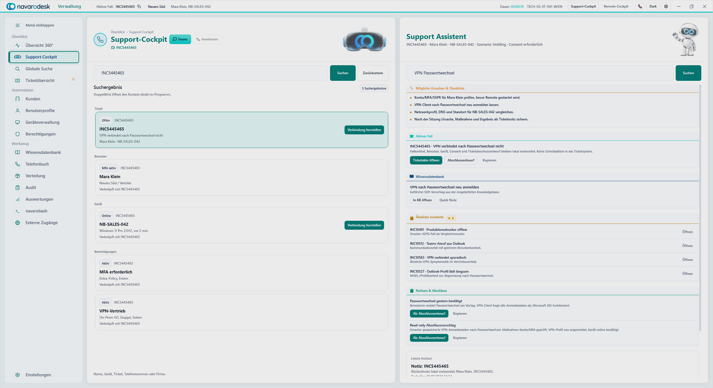Open Audit clipboard icon
Image resolution: width=713 pixels, height=388 pixels.
click(18, 187)
